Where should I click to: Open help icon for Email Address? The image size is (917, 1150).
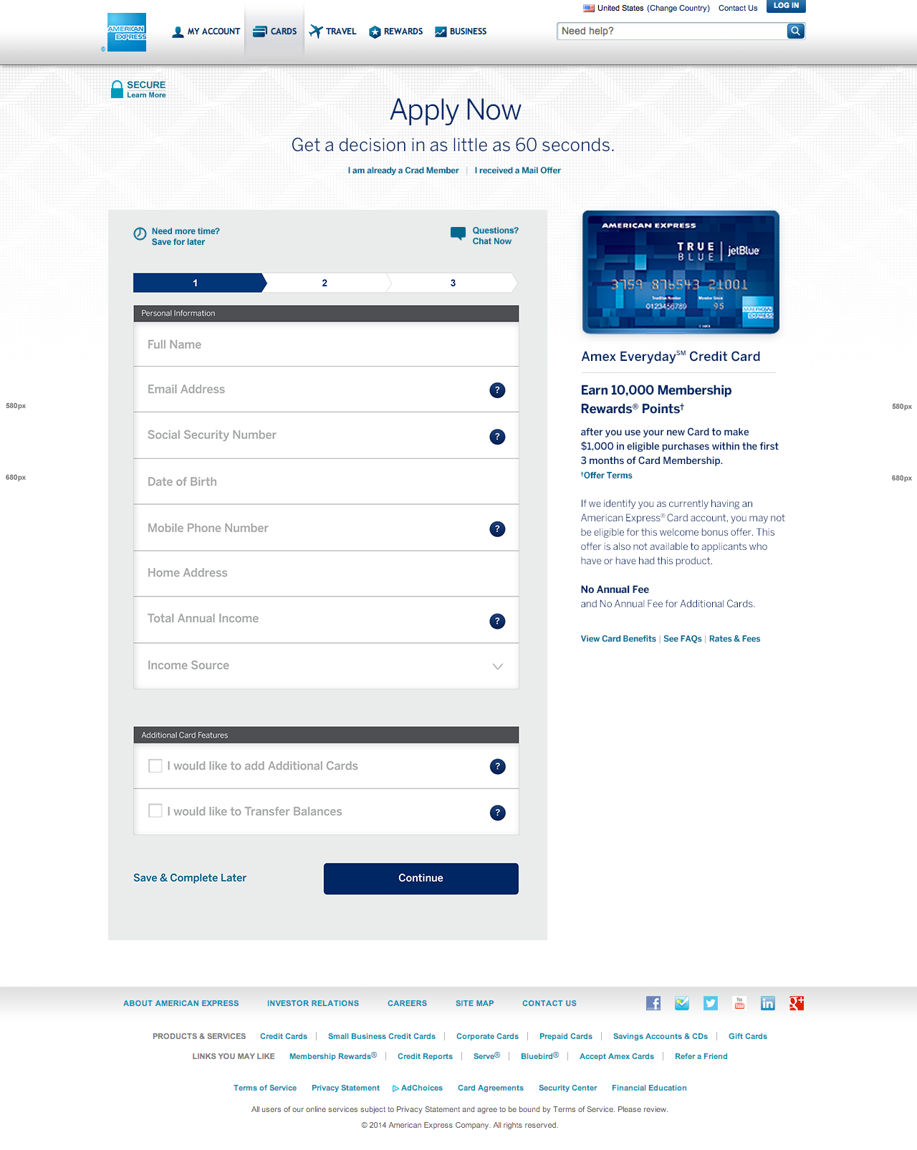[x=497, y=390]
